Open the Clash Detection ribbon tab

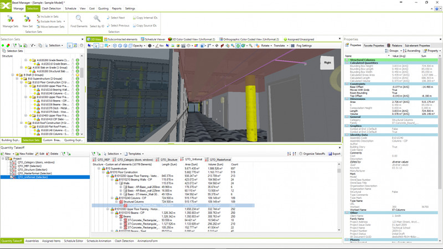(x=51, y=9)
